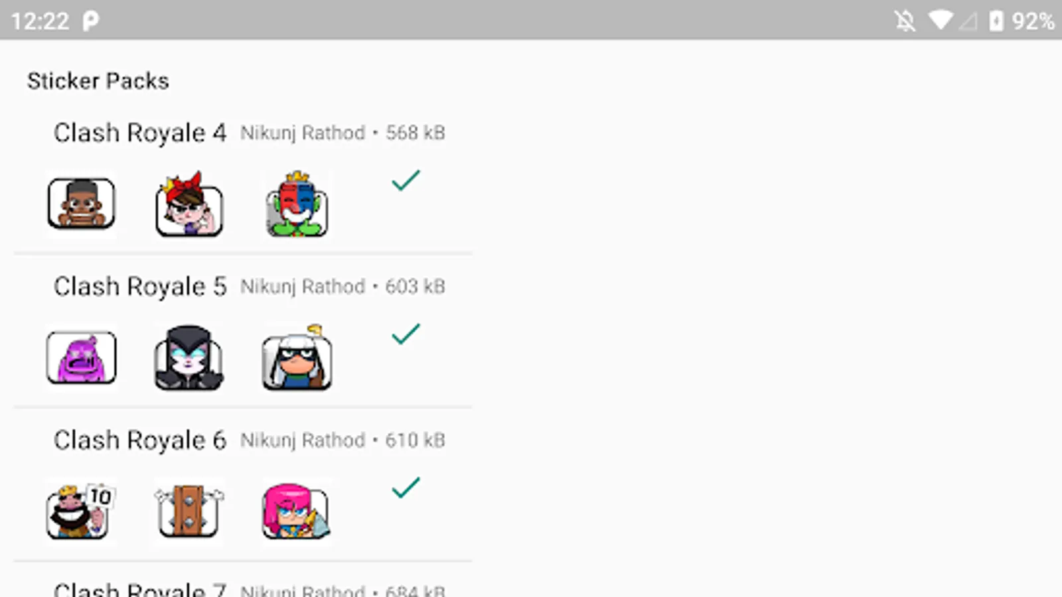Toggle the checkmark for Clash Royale 4

click(x=406, y=180)
